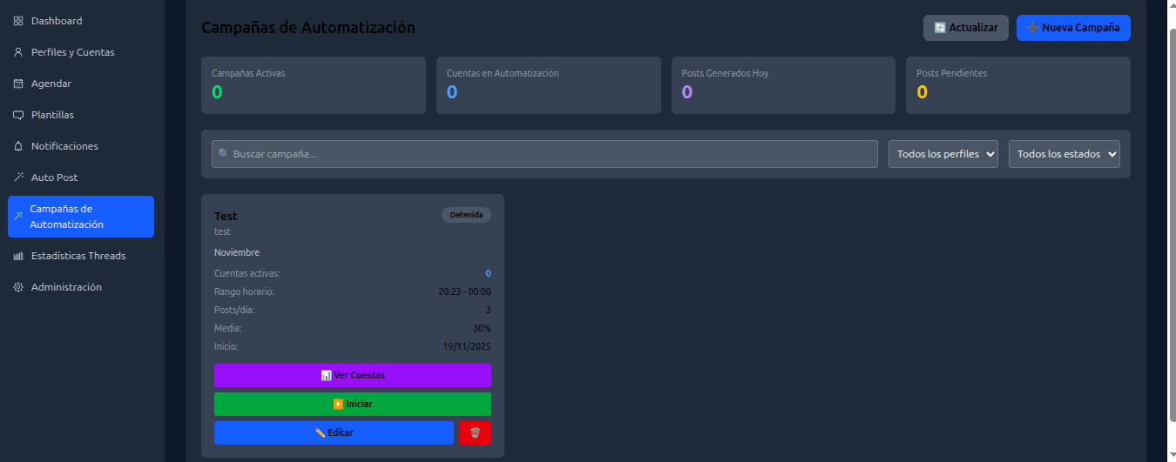Select Auto Post in sidebar
1176x462 pixels.
[81, 177]
